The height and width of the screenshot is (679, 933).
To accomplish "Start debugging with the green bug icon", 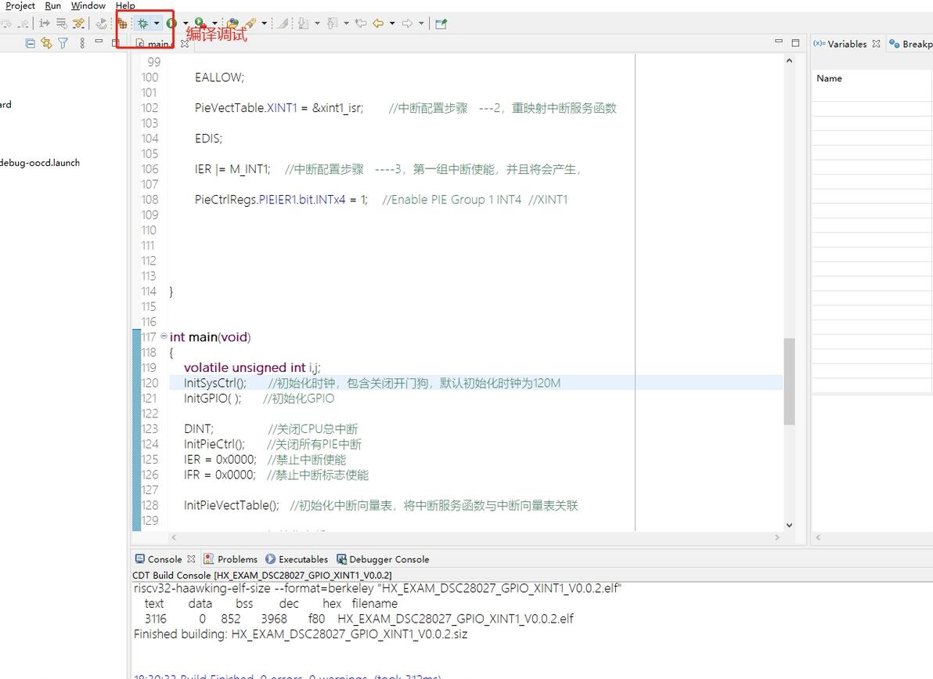I will pyautogui.click(x=142, y=23).
